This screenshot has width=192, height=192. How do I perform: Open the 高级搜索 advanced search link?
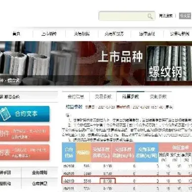click(166, 16)
